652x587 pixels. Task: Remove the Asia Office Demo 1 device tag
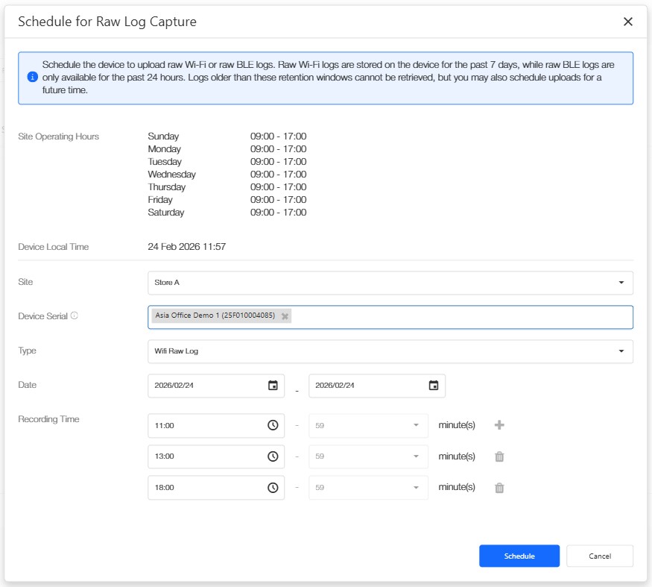[x=285, y=316]
